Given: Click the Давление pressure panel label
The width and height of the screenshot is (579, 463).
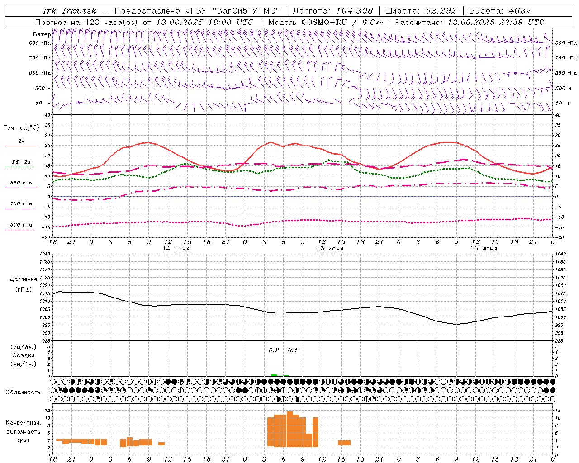Looking at the screenshot, I should click(24, 279).
